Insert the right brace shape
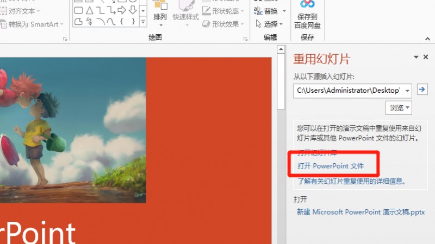Viewport: 435px width, 244px height. (133, 22)
